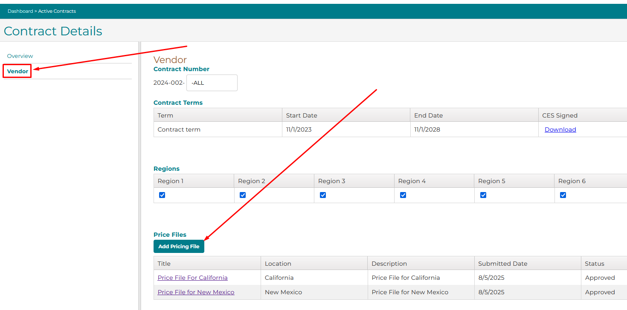Click the vertical sidebar splitter bar
Screen dimensions: 627x310
click(x=139, y=170)
